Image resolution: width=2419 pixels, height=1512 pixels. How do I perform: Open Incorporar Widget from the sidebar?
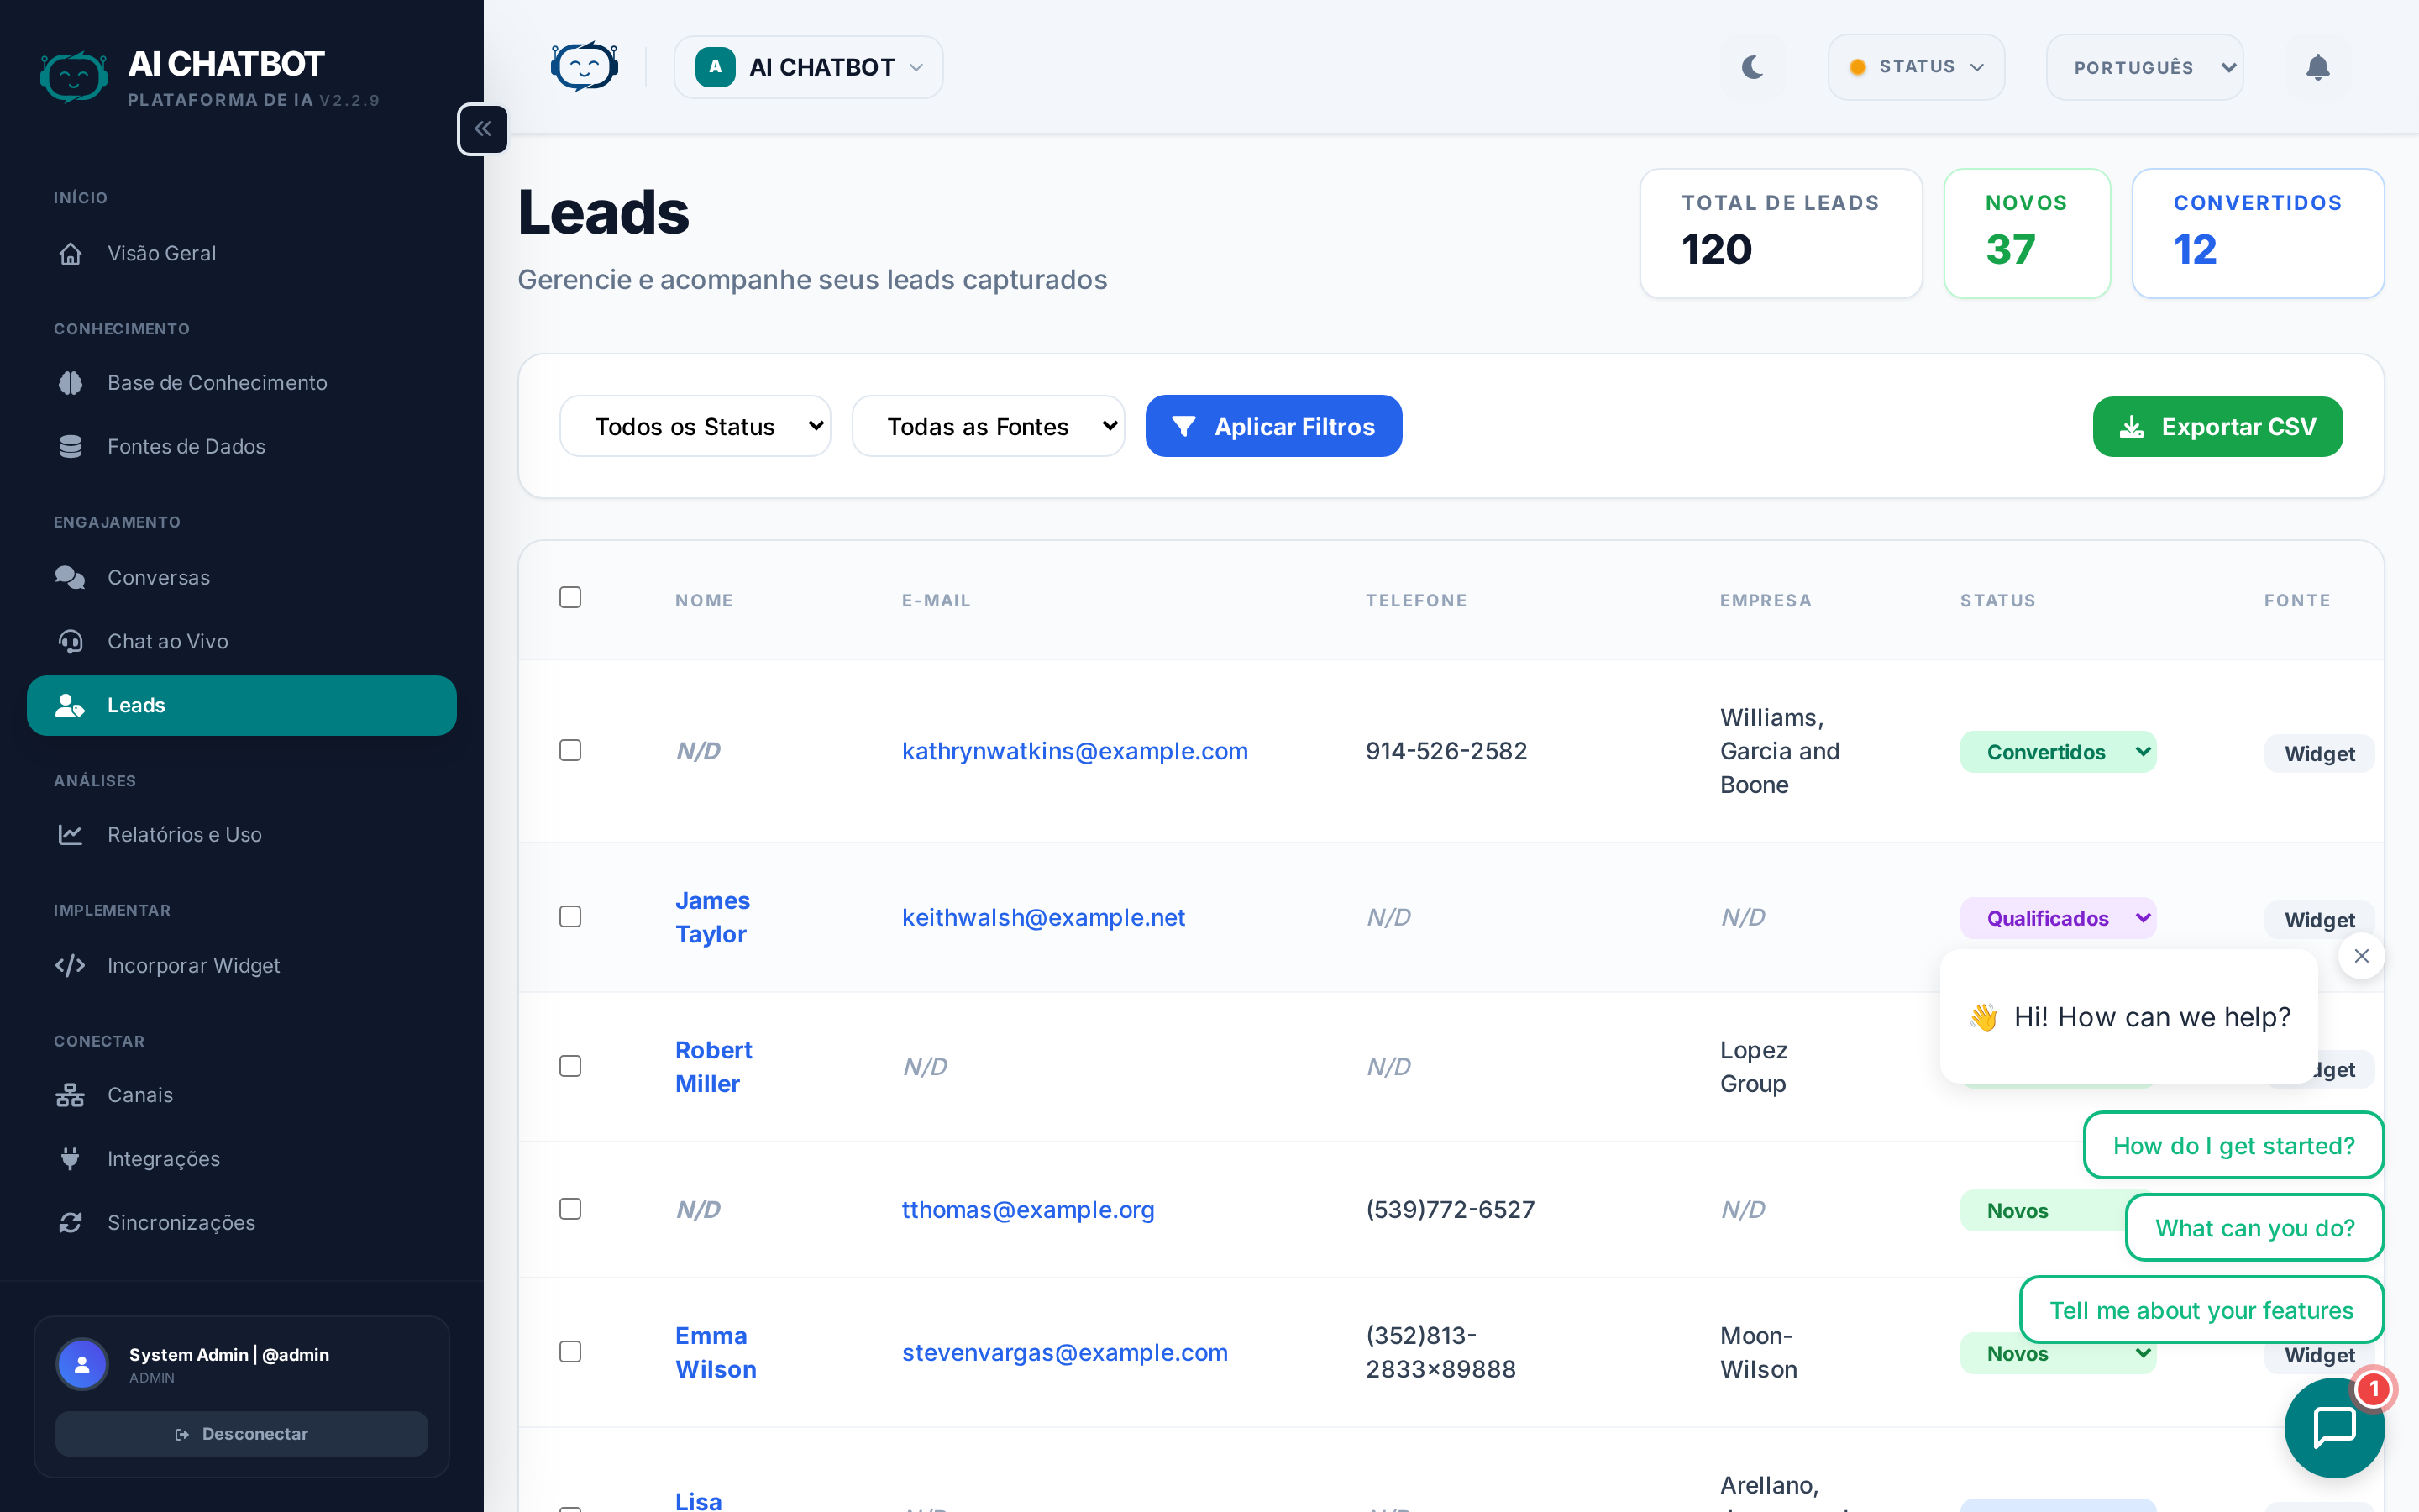click(x=193, y=966)
